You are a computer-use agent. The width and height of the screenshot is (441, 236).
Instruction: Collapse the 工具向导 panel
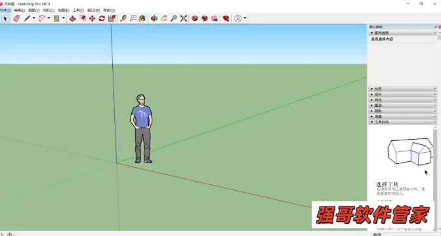click(372, 122)
